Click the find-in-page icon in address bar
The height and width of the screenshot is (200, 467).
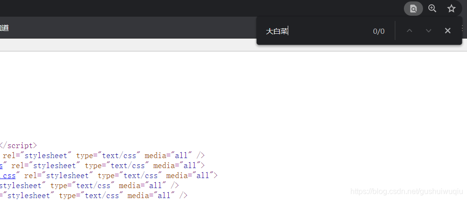click(x=413, y=9)
